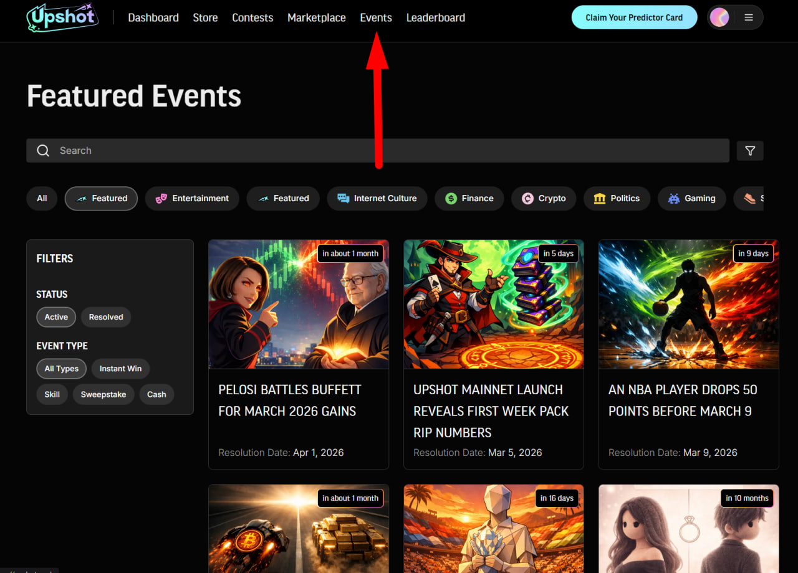
Task: Click the user avatar icon
Action: point(719,17)
